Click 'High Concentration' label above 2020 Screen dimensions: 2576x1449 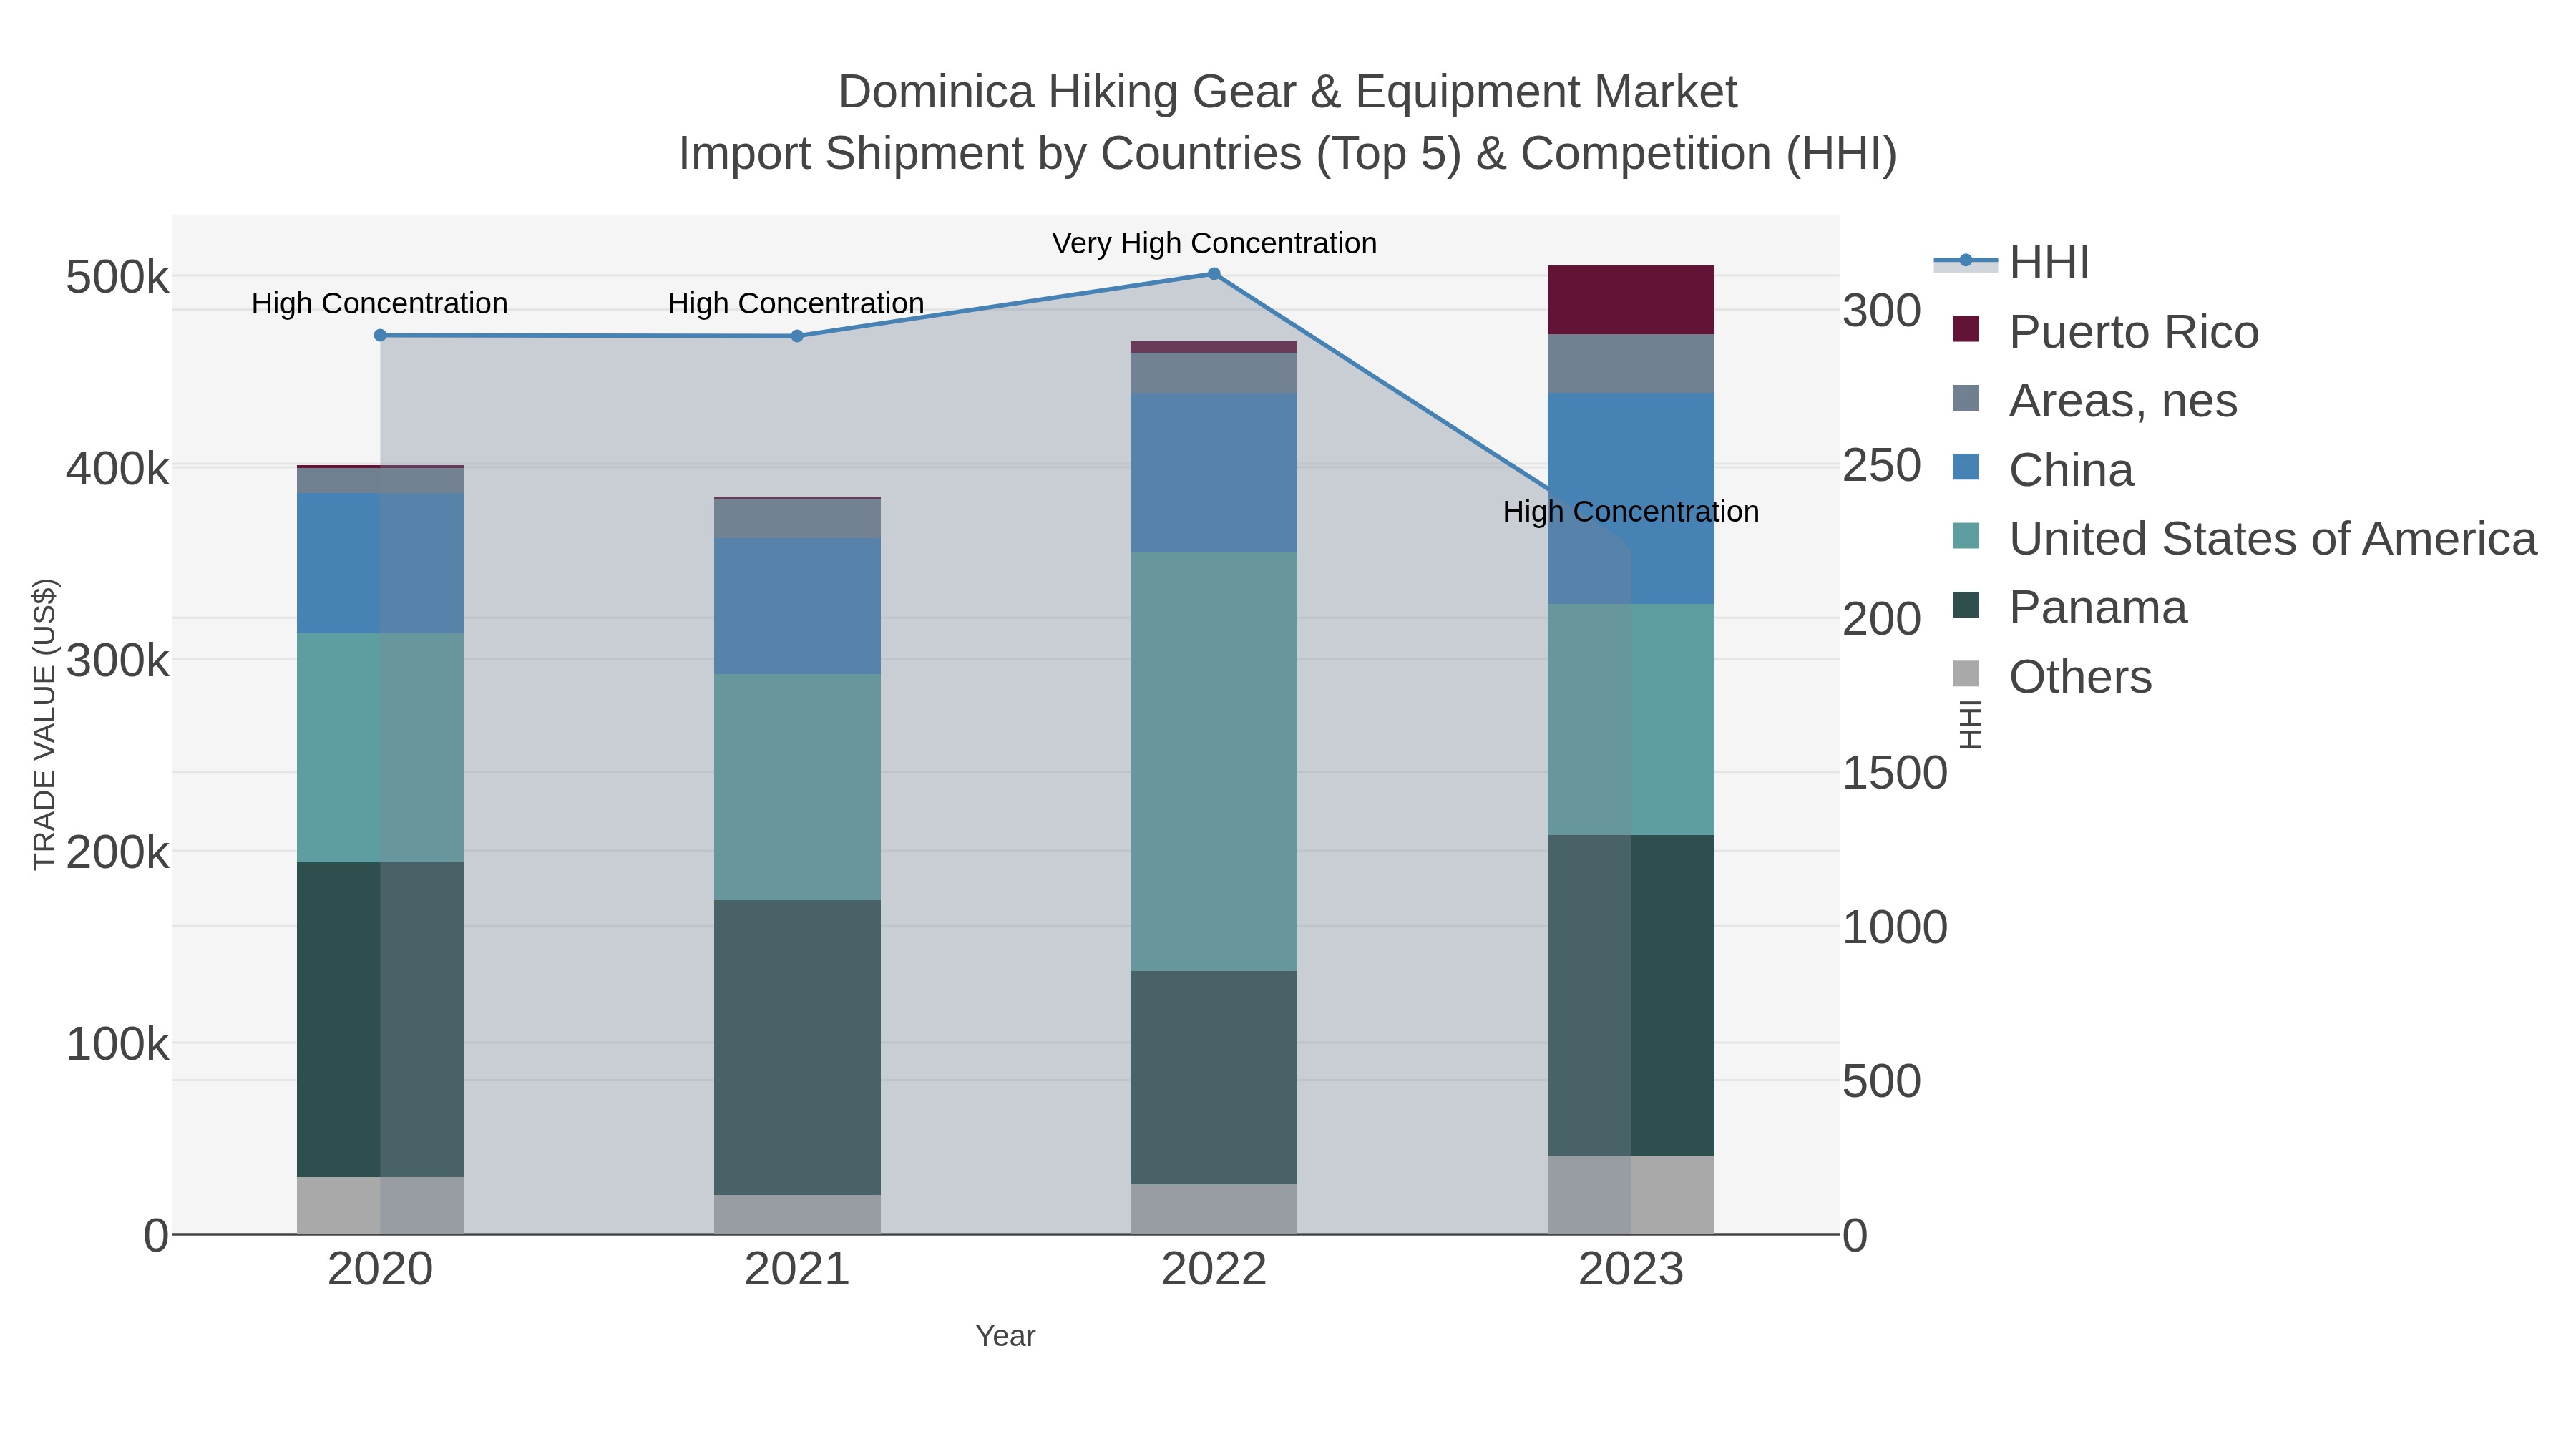(x=380, y=304)
